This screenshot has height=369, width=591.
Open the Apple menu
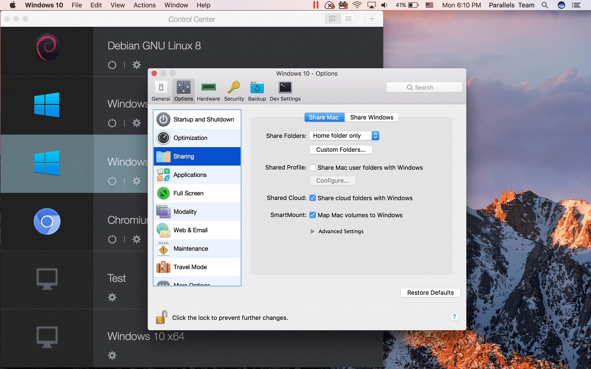pos(13,5)
